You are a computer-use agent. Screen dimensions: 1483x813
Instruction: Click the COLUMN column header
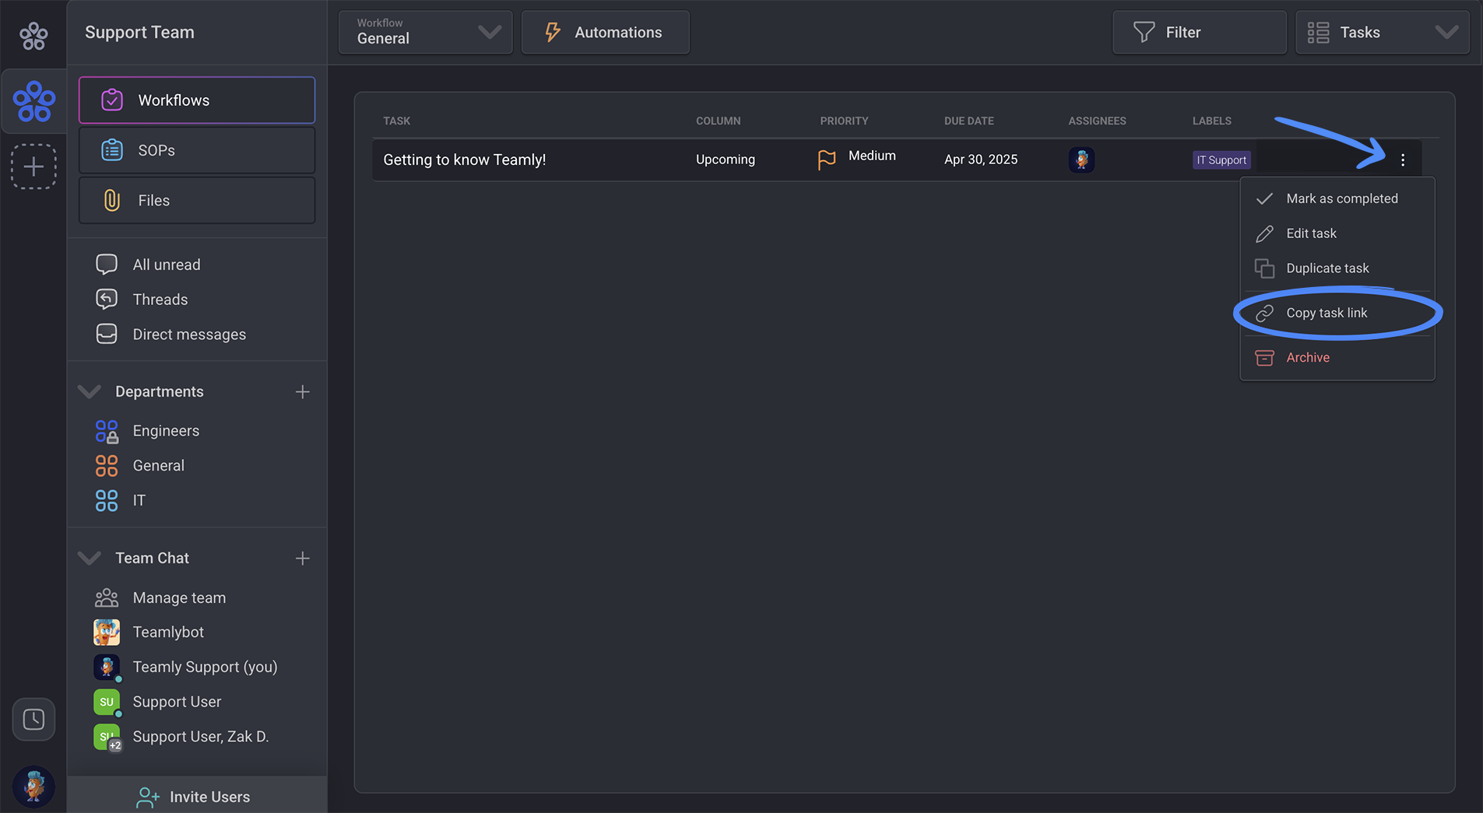pyautogui.click(x=719, y=121)
